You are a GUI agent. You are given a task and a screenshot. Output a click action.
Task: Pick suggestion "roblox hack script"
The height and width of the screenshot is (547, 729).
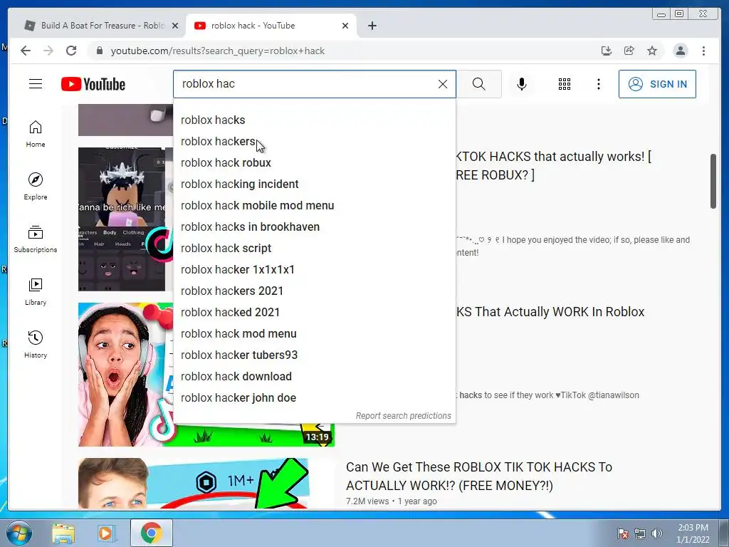315,249
